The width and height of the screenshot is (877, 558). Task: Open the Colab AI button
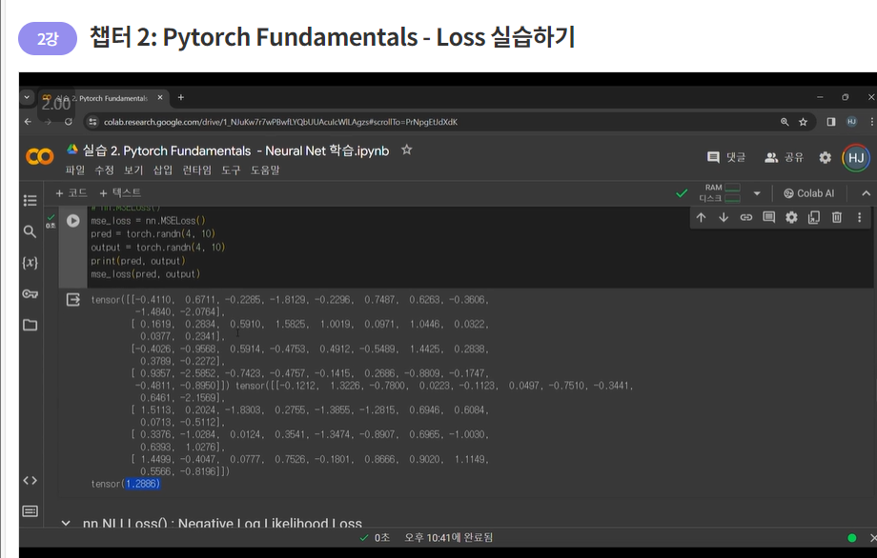(x=808, y=193)
